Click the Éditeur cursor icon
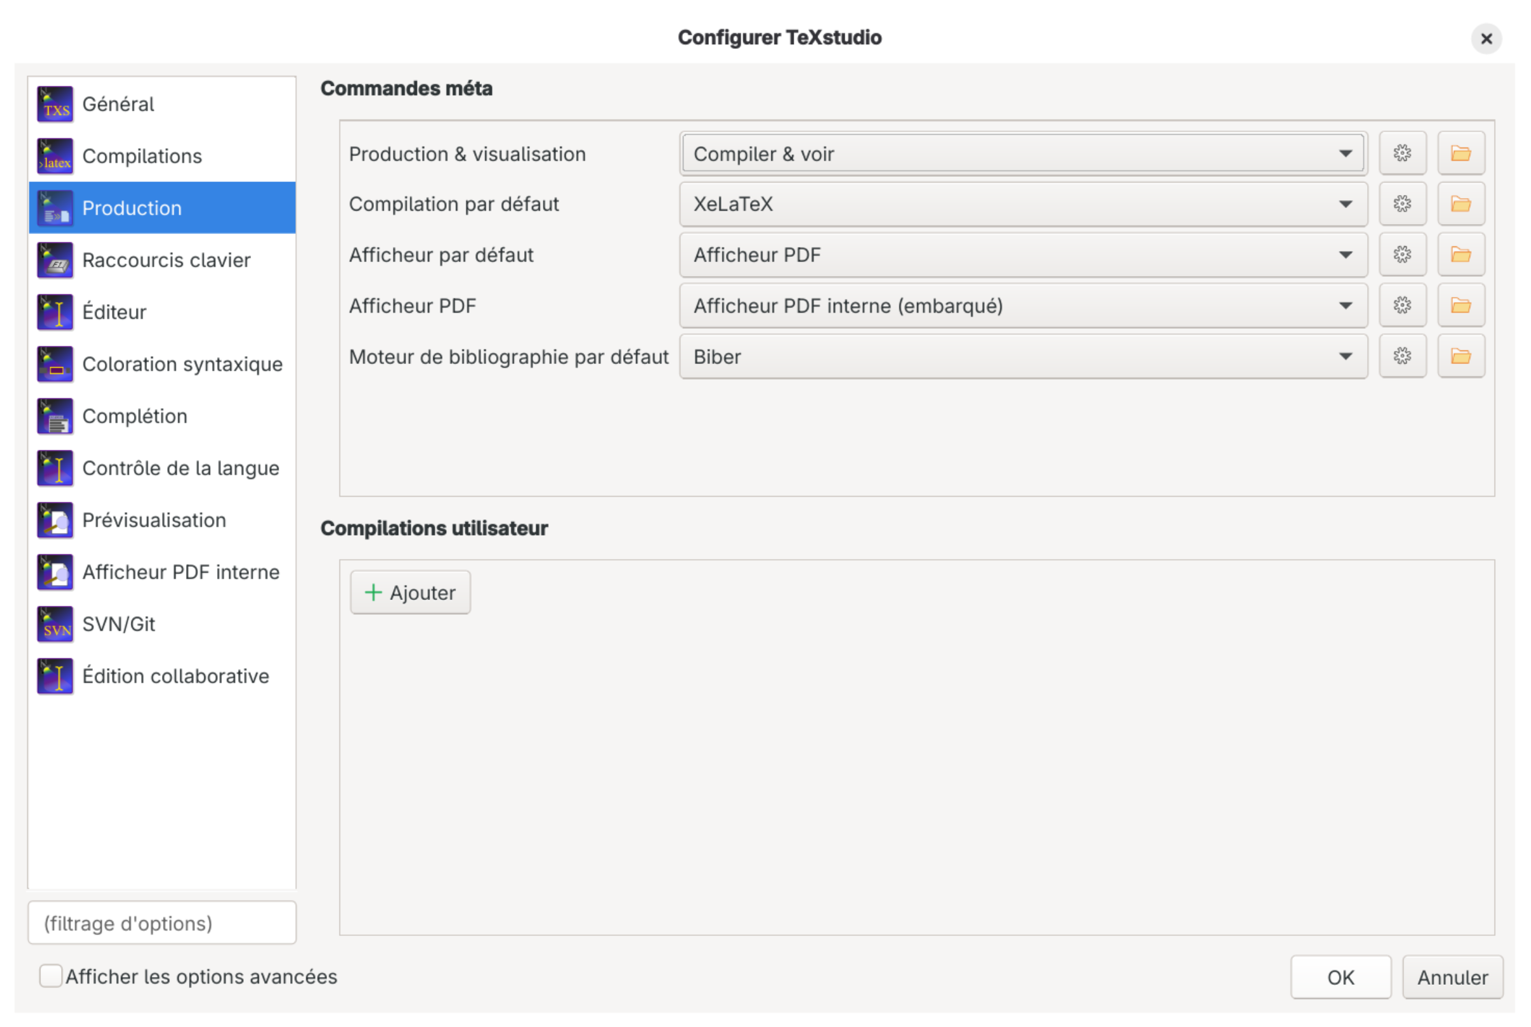The image size is (1531, 1027). (x=55, y=312)
